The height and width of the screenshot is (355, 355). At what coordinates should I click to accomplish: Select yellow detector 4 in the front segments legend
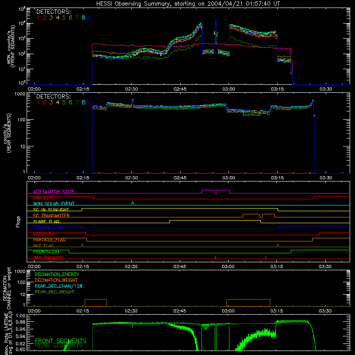click(58, 18)
